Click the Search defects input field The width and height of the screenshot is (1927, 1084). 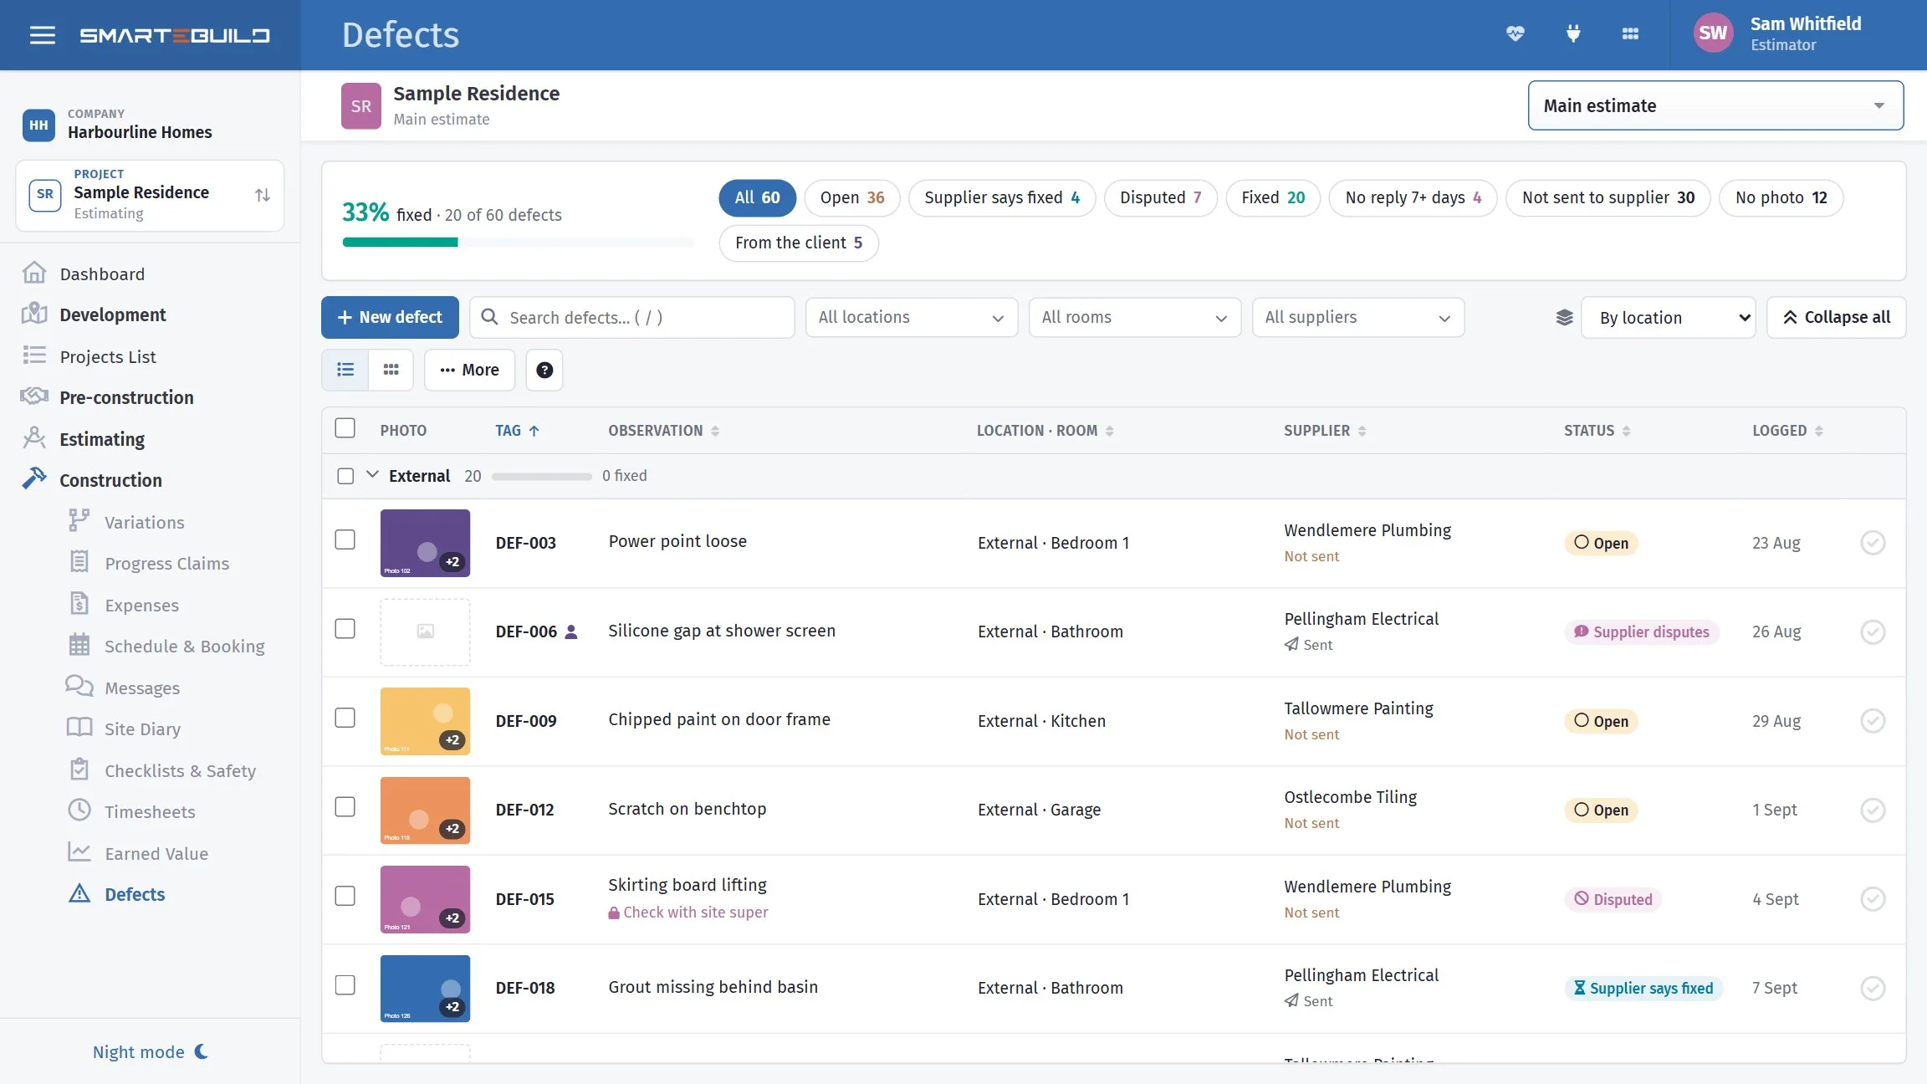[x=632, y=318]
